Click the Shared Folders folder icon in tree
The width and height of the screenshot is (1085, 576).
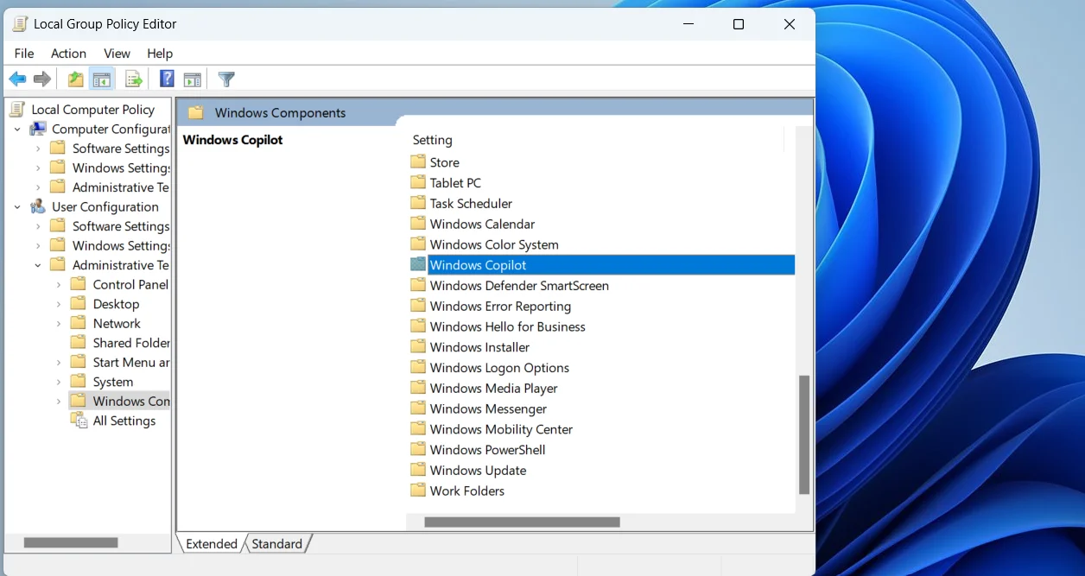[79, 343]
